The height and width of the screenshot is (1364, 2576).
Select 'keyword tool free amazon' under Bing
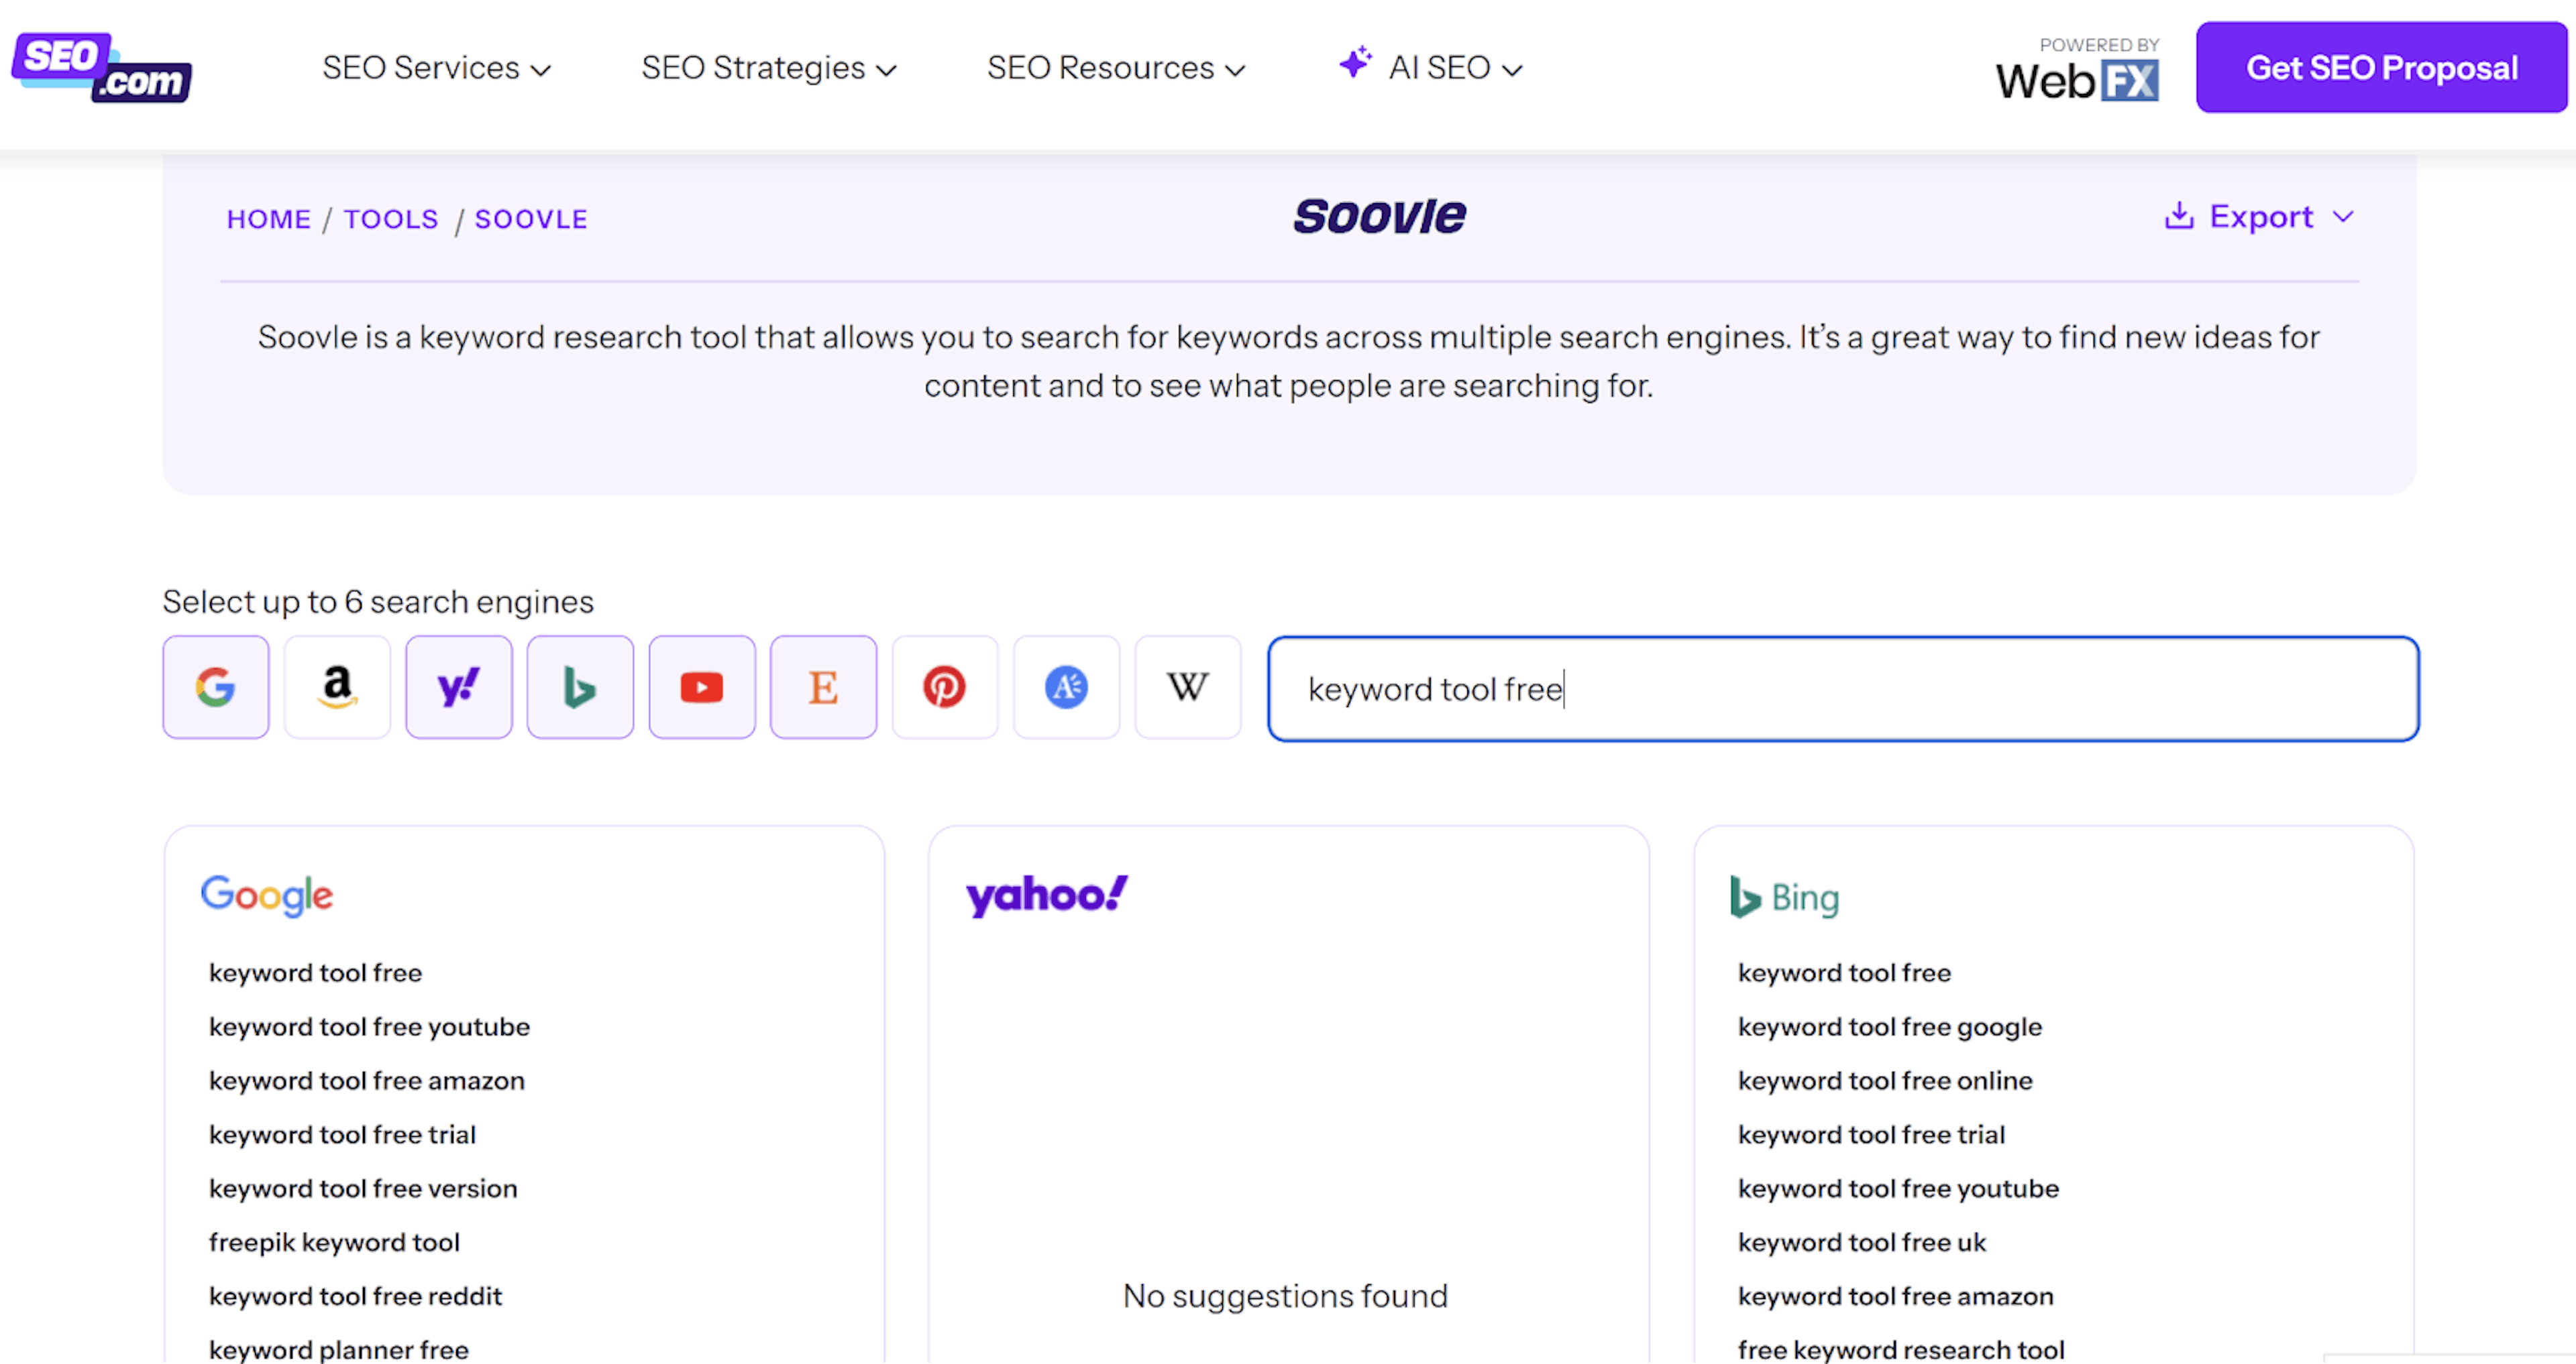tap(1895, 1297)
